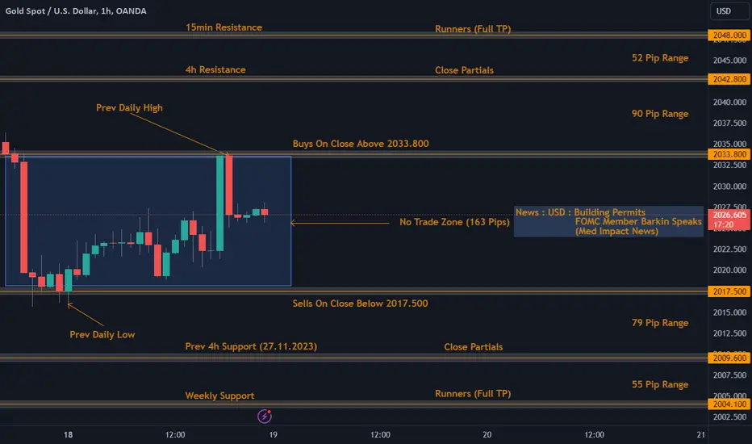Select the Sells On Close Below 2017.500 text
Screen dimensions: 752x444
point(360,304)
